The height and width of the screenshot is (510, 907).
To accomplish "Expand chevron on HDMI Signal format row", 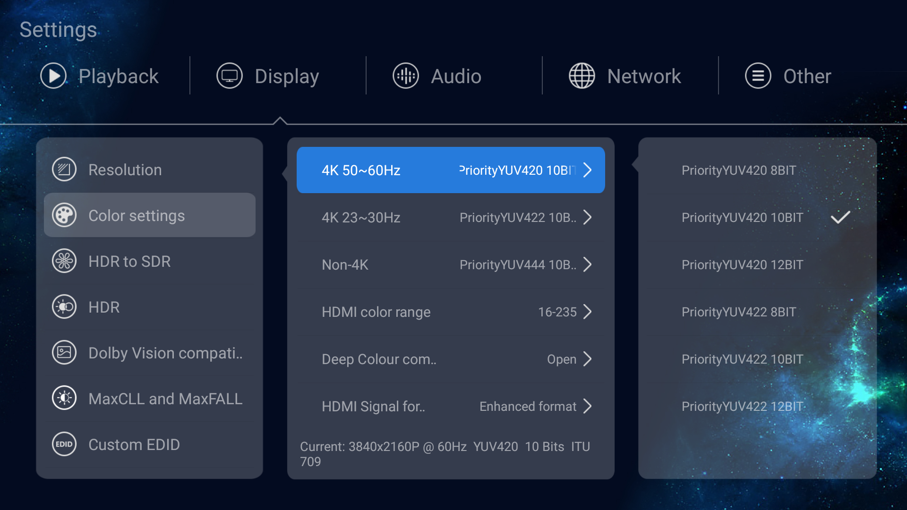I will [588, 406].
